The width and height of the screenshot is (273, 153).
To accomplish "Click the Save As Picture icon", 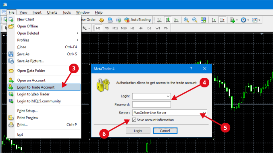I will pos(11,61).
